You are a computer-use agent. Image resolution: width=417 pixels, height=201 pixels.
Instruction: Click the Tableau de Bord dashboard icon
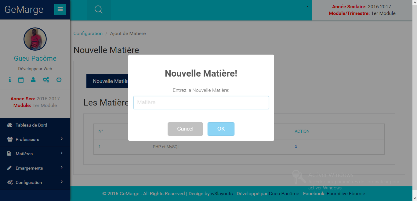[10, 125]
